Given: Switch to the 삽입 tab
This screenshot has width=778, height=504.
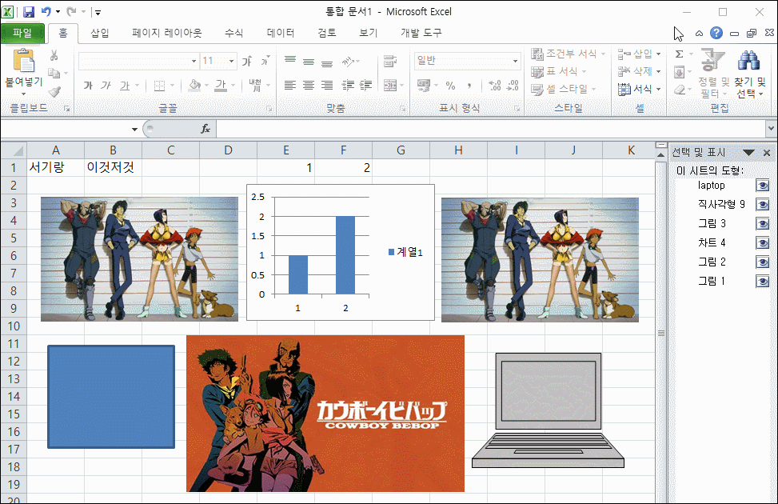Looking at the screenshot, I should click(100, 33).
